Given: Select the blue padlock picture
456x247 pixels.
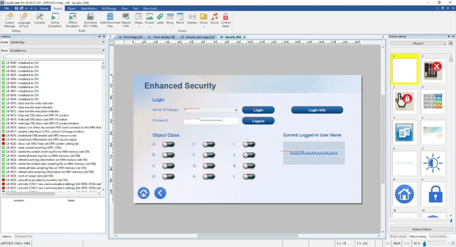Looking at the screenshot, I should [433, 194].
